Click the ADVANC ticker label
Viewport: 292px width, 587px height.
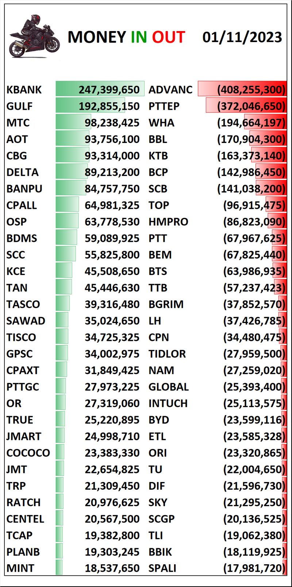click(170, 90)
